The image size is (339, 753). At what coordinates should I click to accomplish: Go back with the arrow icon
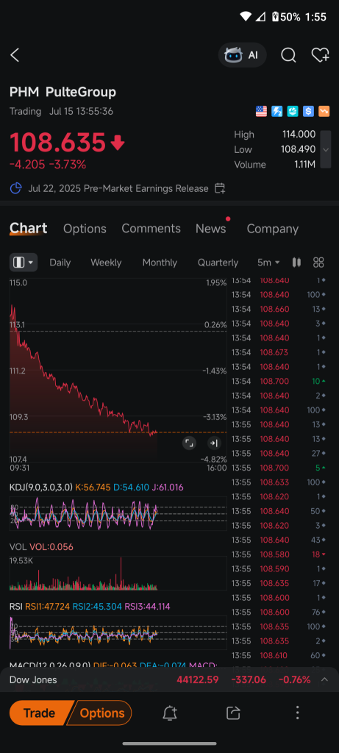point(15,55)
